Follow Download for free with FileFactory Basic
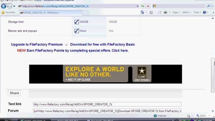The height and width of the screenshot is (121, 215). (x=102, y=44)
